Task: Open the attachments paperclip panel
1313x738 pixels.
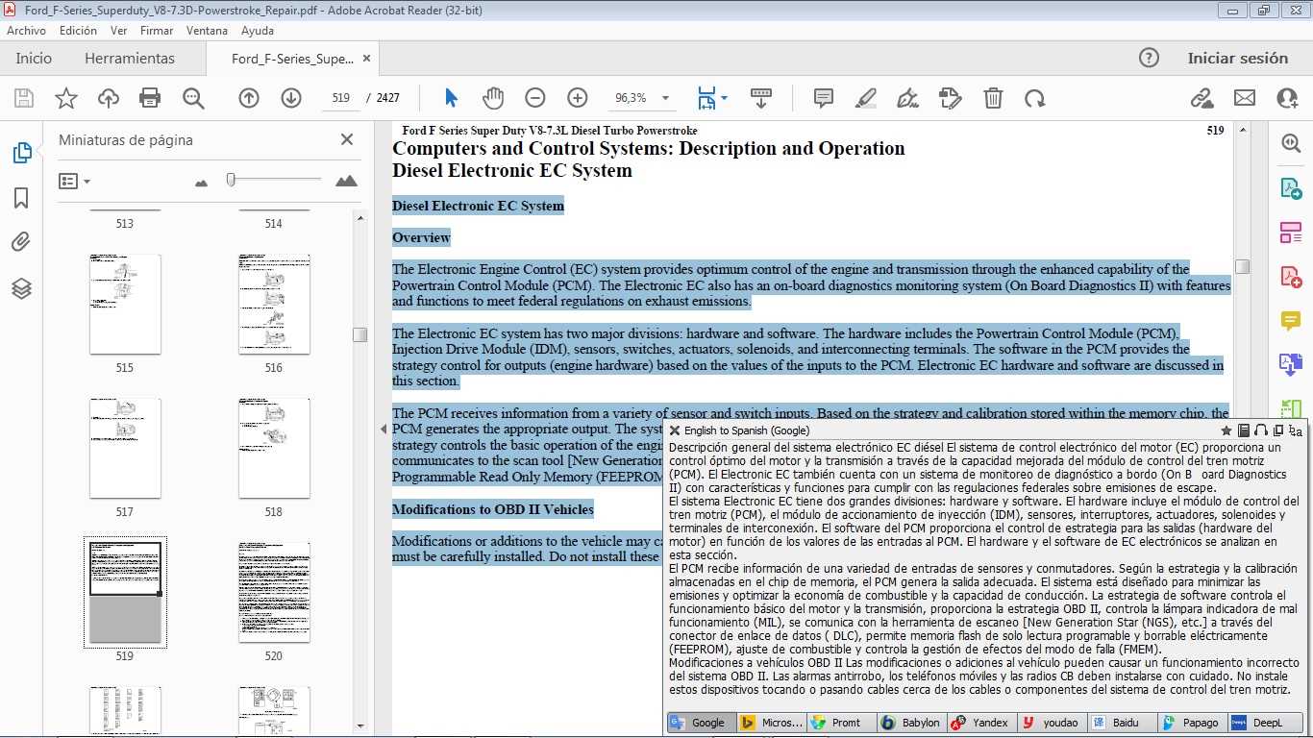Action: pyautogui.click(x=21, y=242)
